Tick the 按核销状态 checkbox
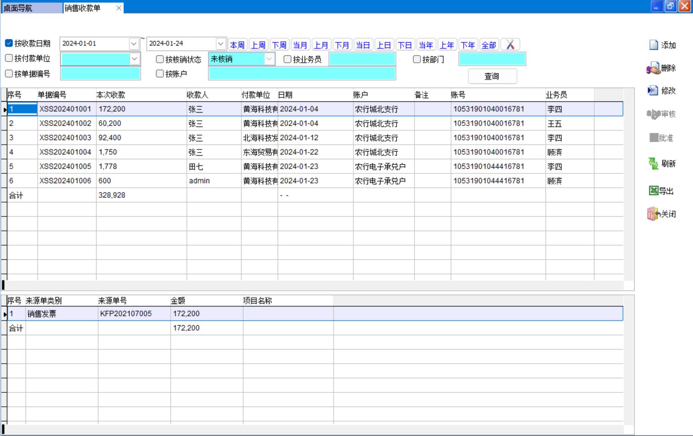The image size is (693, 436). (160, 59)
